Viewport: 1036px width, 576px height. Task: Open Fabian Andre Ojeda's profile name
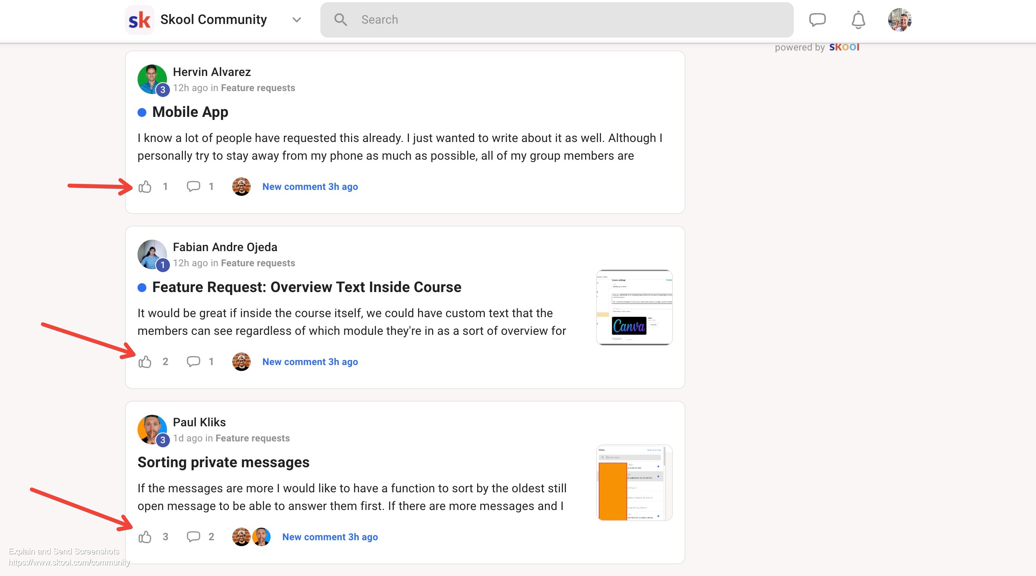pos(225,247)
